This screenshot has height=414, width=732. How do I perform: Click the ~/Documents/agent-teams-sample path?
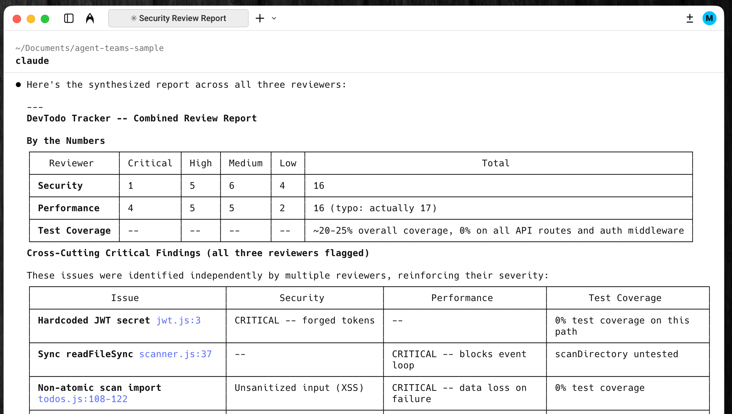click(x=89, y=48)
